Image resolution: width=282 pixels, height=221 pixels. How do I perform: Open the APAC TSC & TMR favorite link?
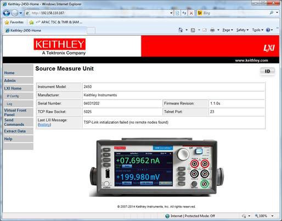(59, 22)
